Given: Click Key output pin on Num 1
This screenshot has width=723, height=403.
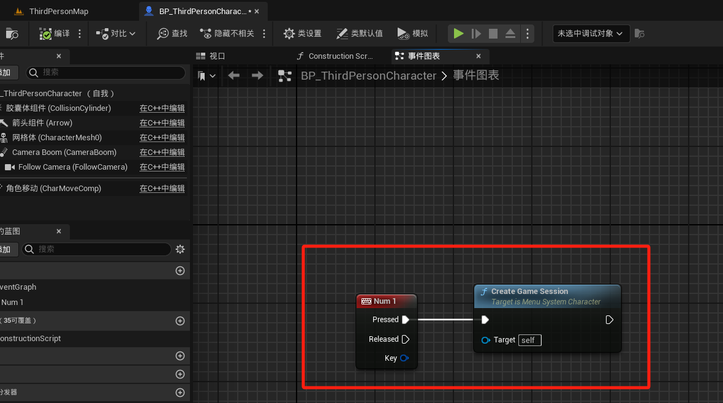Looking at the screenshot, I should [404, 358].
